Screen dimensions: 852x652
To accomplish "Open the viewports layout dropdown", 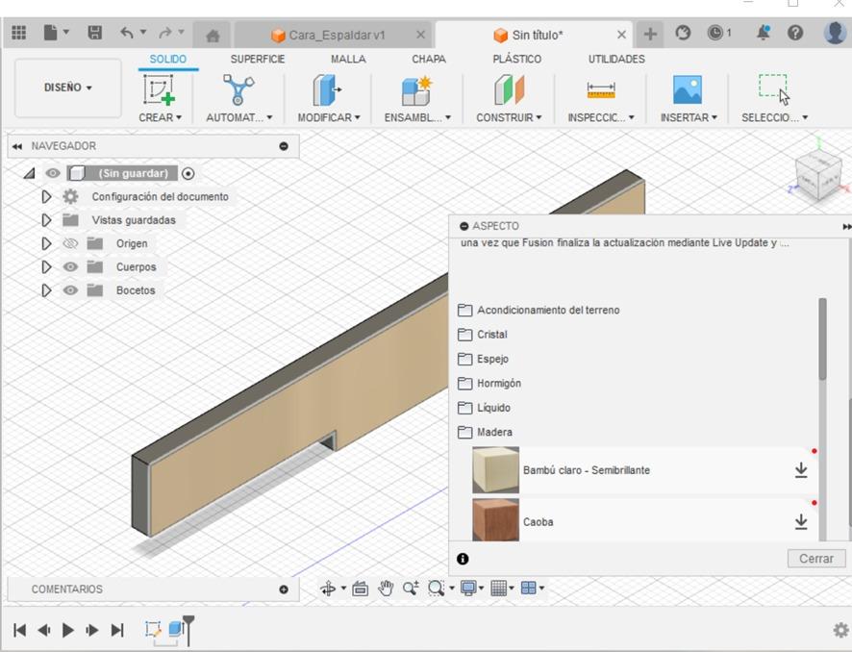I will click(533, 588).
